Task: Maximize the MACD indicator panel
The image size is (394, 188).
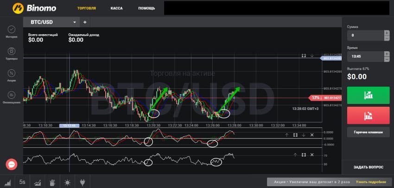Action: click(x=295, y=135)
